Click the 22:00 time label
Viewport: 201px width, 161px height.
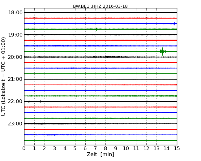[x=15, y=102]
